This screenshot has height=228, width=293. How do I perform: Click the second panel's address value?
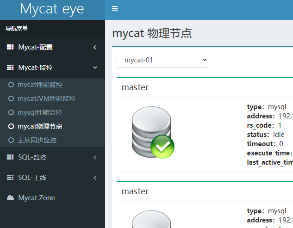(286, 220)
